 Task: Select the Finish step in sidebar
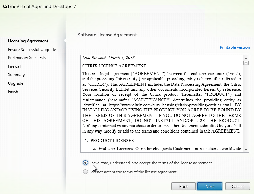(13, 92)
